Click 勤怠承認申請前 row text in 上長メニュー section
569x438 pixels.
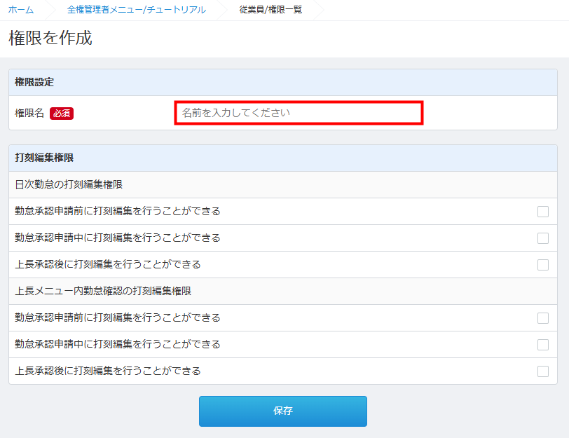coord(118,317)
